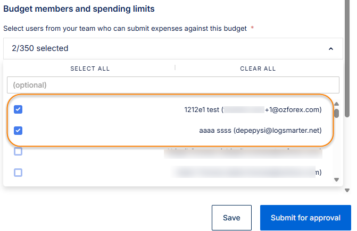Tick the first unchecked user checkbox

[18, 152]
